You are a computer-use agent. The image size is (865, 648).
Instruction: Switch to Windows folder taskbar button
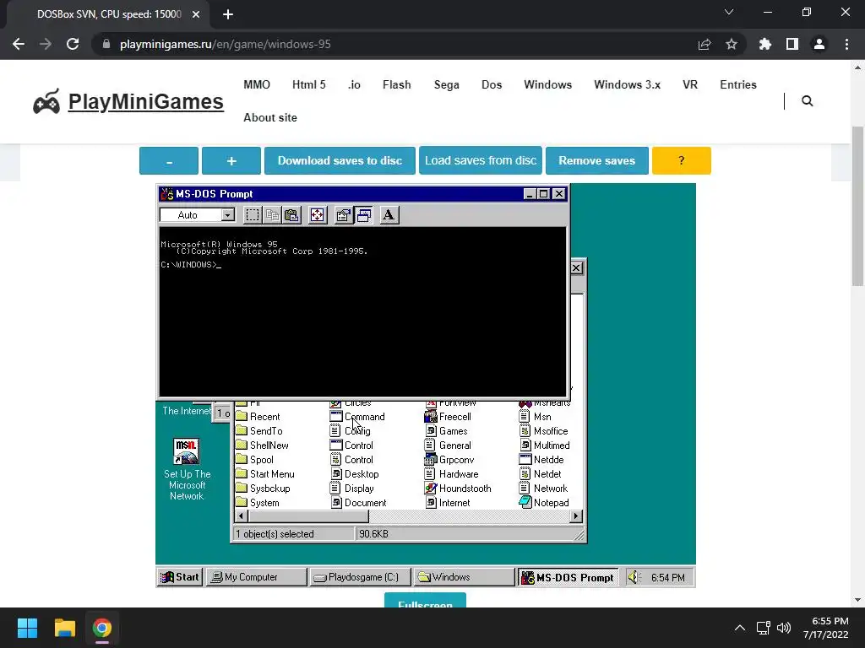click(464, 577)
